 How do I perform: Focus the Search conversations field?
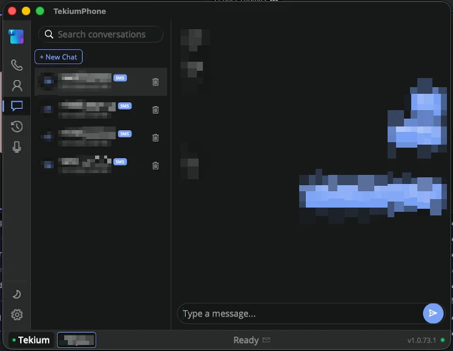(101, 34)
